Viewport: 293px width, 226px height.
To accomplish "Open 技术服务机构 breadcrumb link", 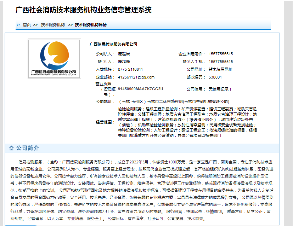I will pyautogui.click(x=53, y=25).
